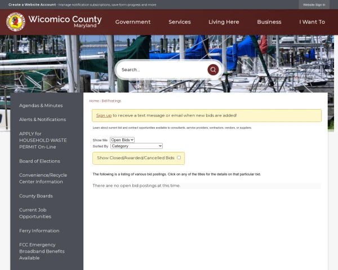Open the Living Here menu
This screenshot has height=270, width=338.
[224, 22]
